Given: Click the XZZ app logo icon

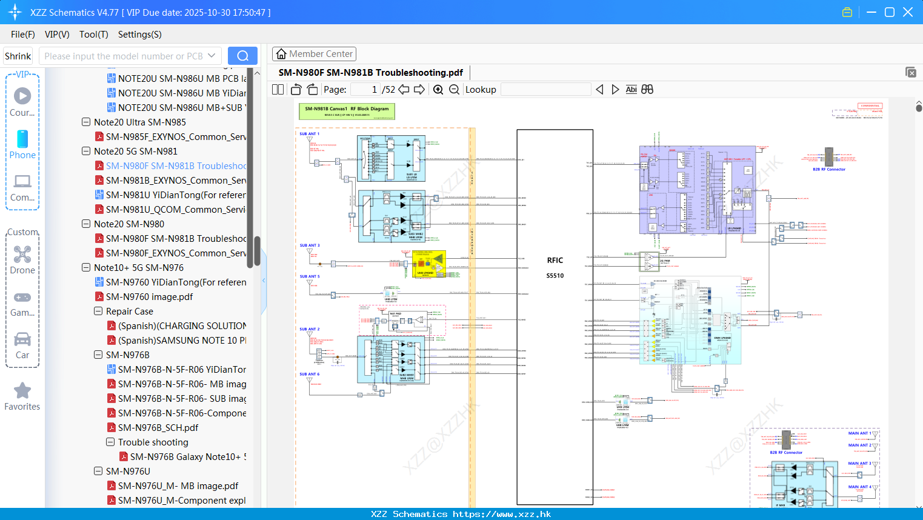Looking at the screenshot, I should click(x=15, y=12).
